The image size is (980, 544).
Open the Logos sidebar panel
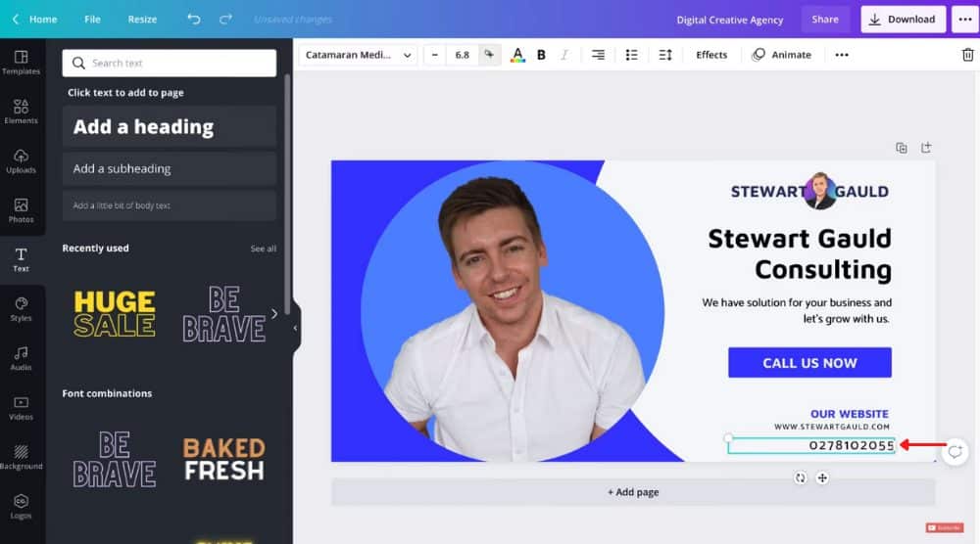tap(22, 506)
